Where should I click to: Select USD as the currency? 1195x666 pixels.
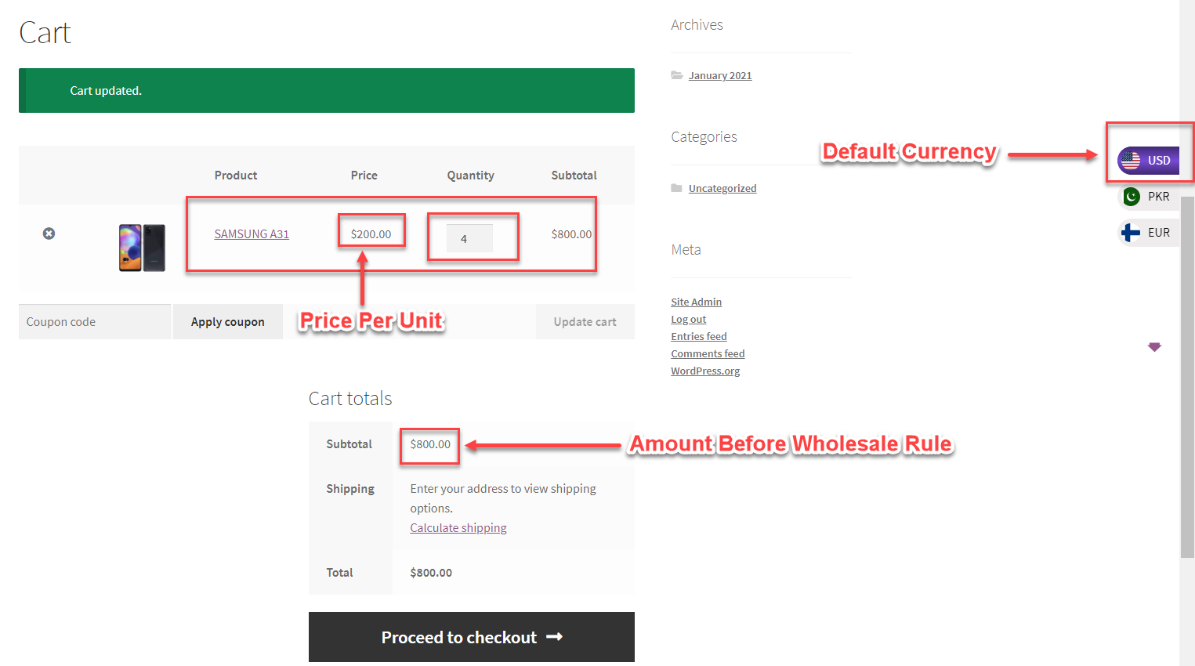[x=1149, y=161]
